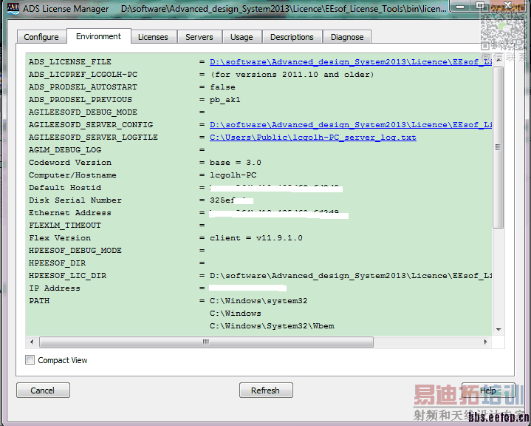Click the value pb_ak1
This screenshot has height=426, width=531.
point(225,100)
